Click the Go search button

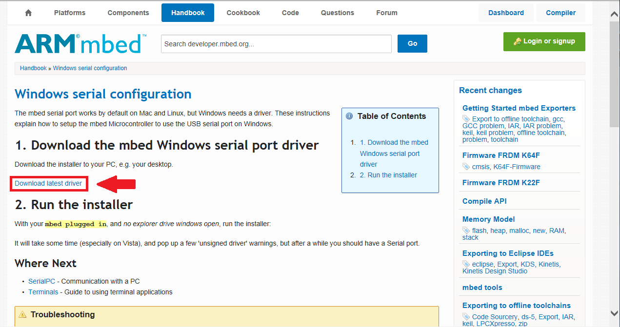pos(412,43)
